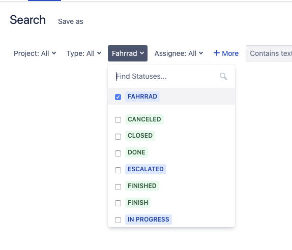Screen dimensions: 292x250
Task: Choose the IN PROGRESS status label
Action: click(x=149, y=220)
